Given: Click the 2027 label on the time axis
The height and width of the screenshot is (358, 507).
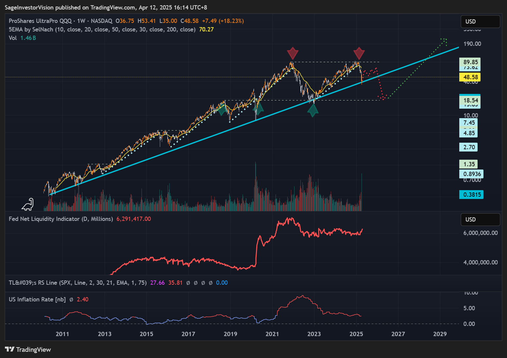Looking at the screenshot, I should click(x=398, y=334).
